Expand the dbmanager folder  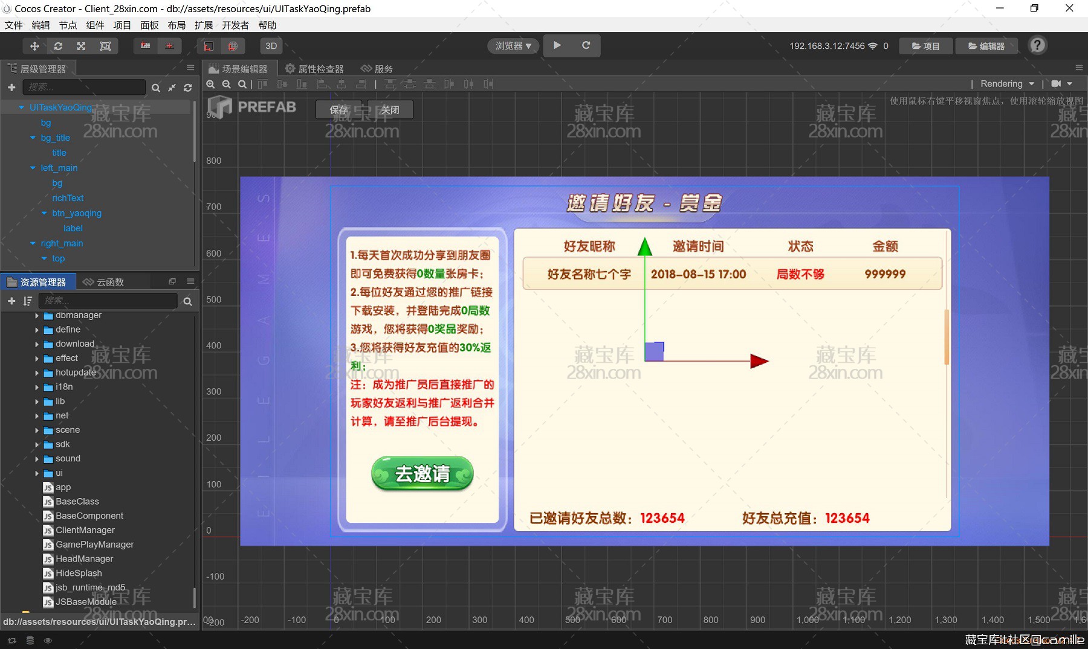pyautogui.click(x=36, y=315)
